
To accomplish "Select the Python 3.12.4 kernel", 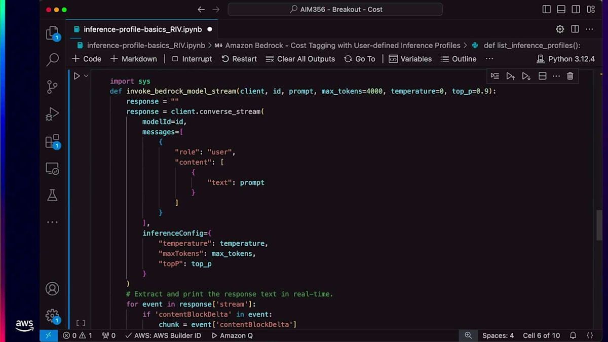I will [x=565, y=59].
